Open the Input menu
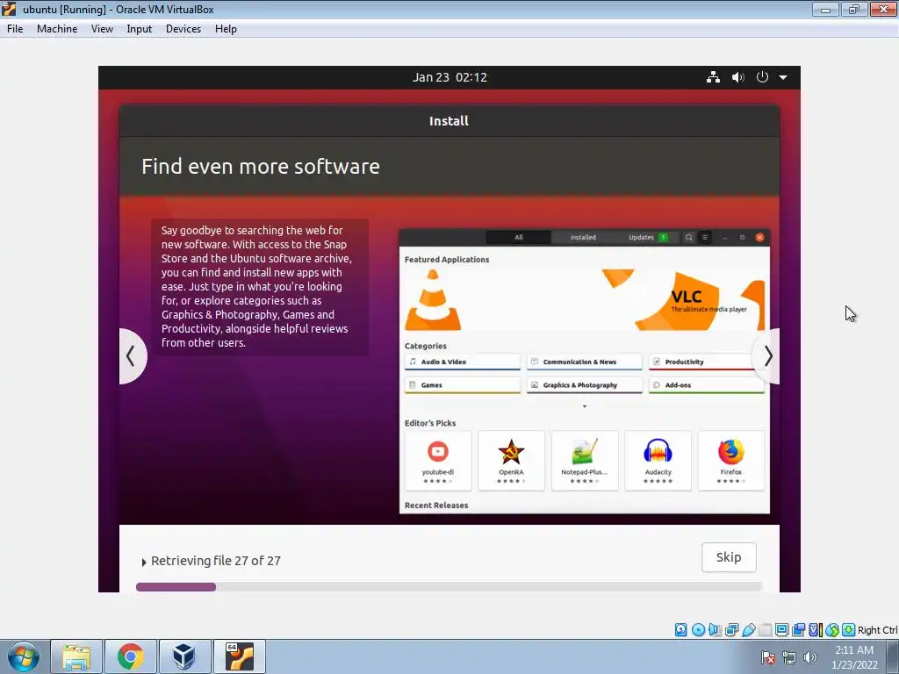Image resolution: width=899 pixels, height=674 pixels. click(x=140, y=29)
